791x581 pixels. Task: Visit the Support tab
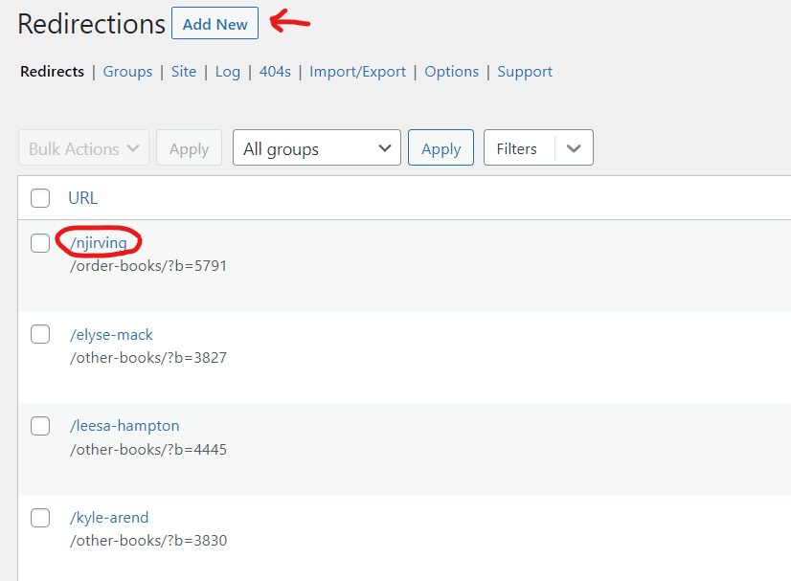pyautogui.click(x=525, y=72)
